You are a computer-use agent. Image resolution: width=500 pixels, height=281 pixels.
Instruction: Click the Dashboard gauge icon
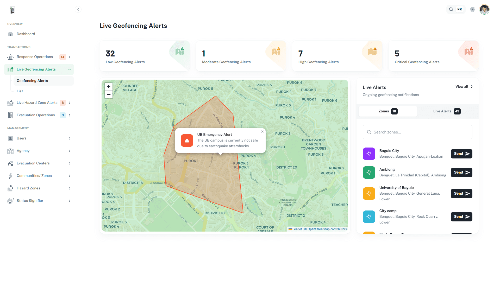(x=10, y=34)
